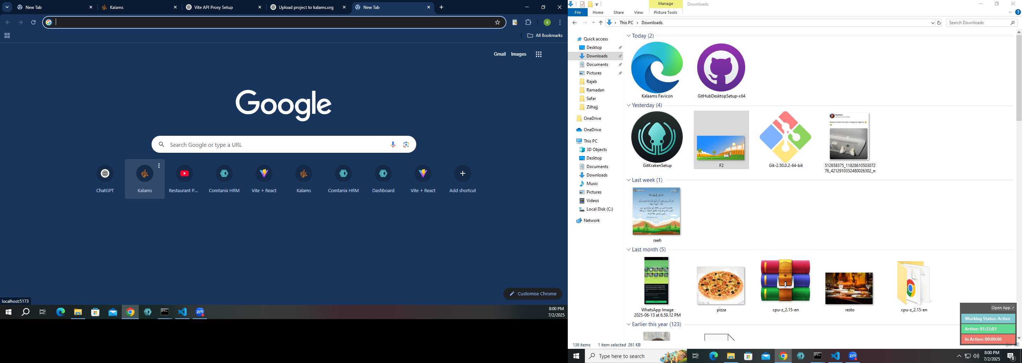The image size is (1022, 363).
Task: Bookmark this tab with the star icon
Action: [x=498, y=23]
